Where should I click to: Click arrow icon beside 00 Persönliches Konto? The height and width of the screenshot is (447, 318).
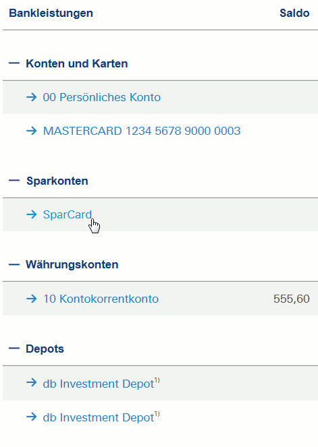coord(32,97)
